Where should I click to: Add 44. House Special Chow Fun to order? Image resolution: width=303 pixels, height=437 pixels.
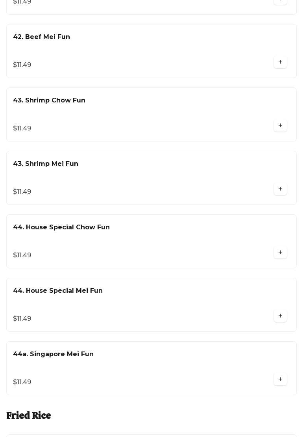click(x=280, y=252)
